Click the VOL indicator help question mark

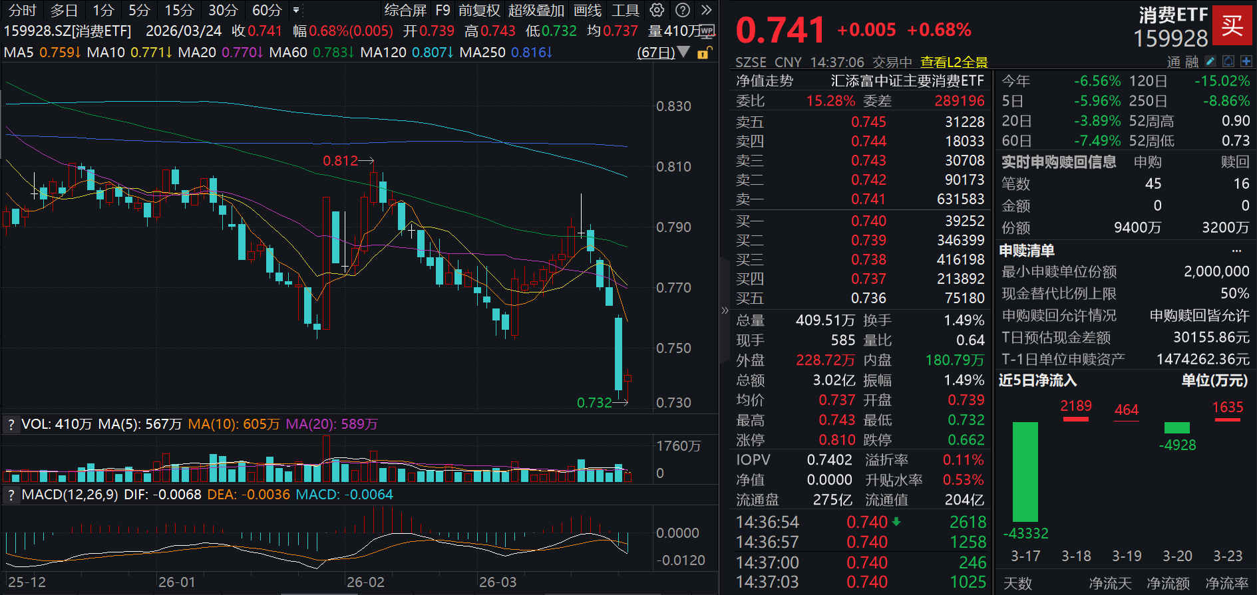tap(11, 424)
